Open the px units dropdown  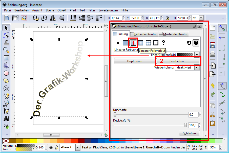[x=201, y=18]
